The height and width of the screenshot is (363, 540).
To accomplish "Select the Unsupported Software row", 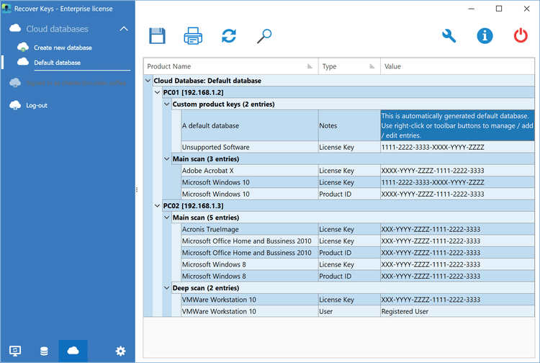I will click(x=358, y=147).
